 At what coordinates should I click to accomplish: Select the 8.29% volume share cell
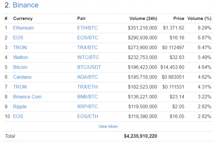click(204, 28)
